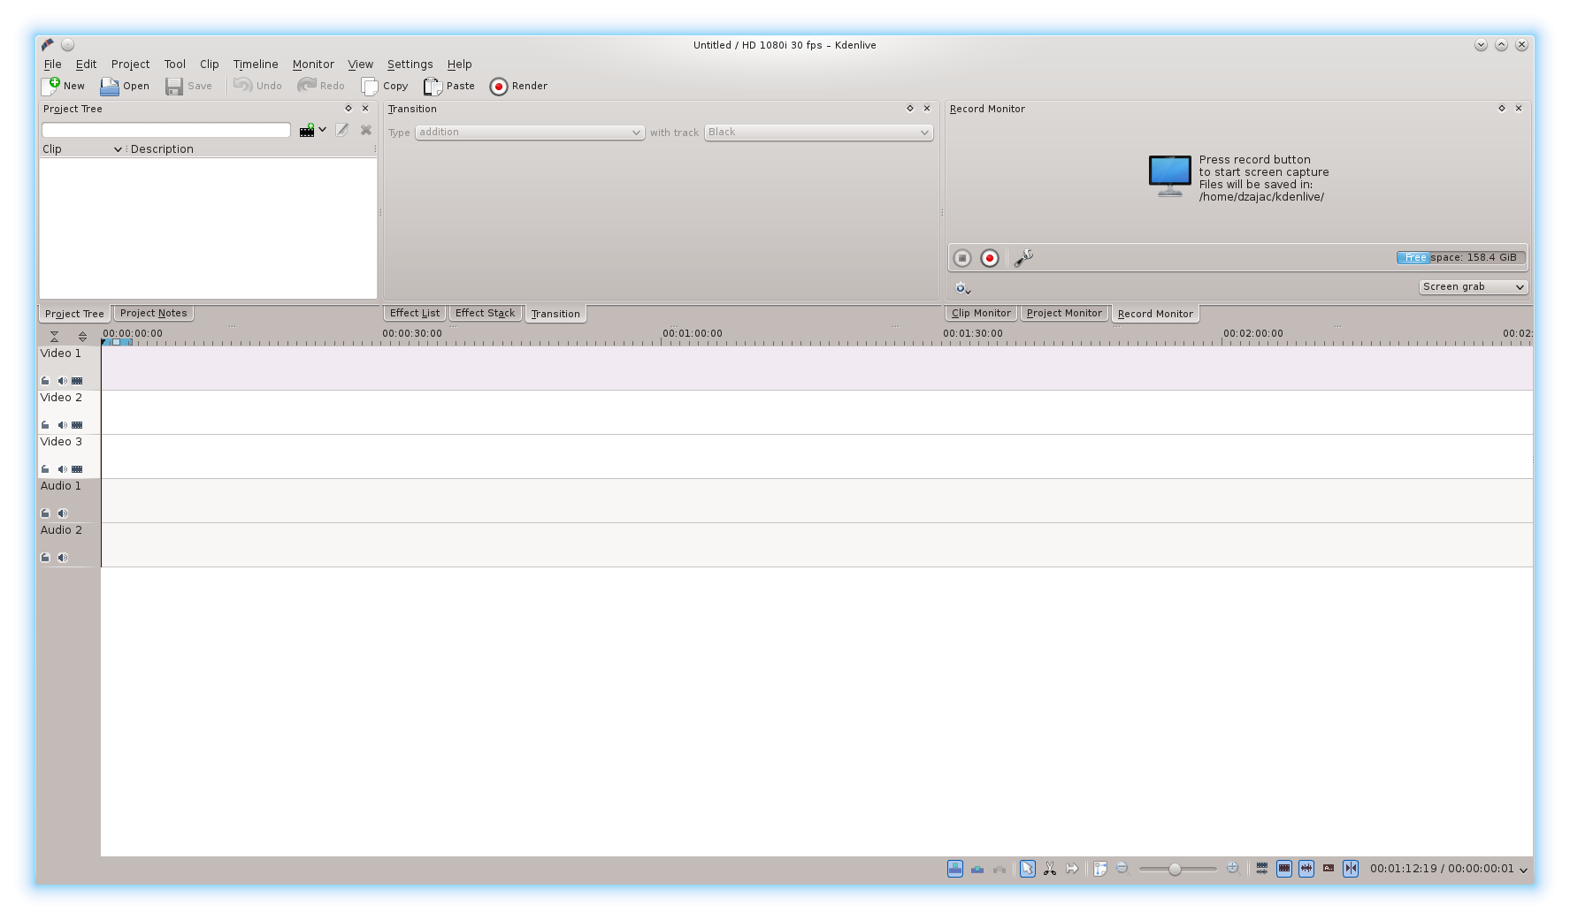
Task: Create a New project from toolbar
Action: click(x=63, y=86)
